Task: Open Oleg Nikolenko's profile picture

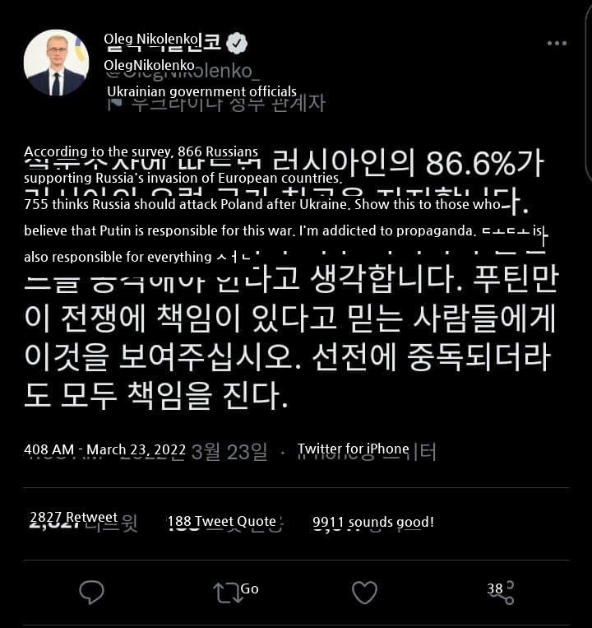Action: pyautogui.click(x=57, y=63)
